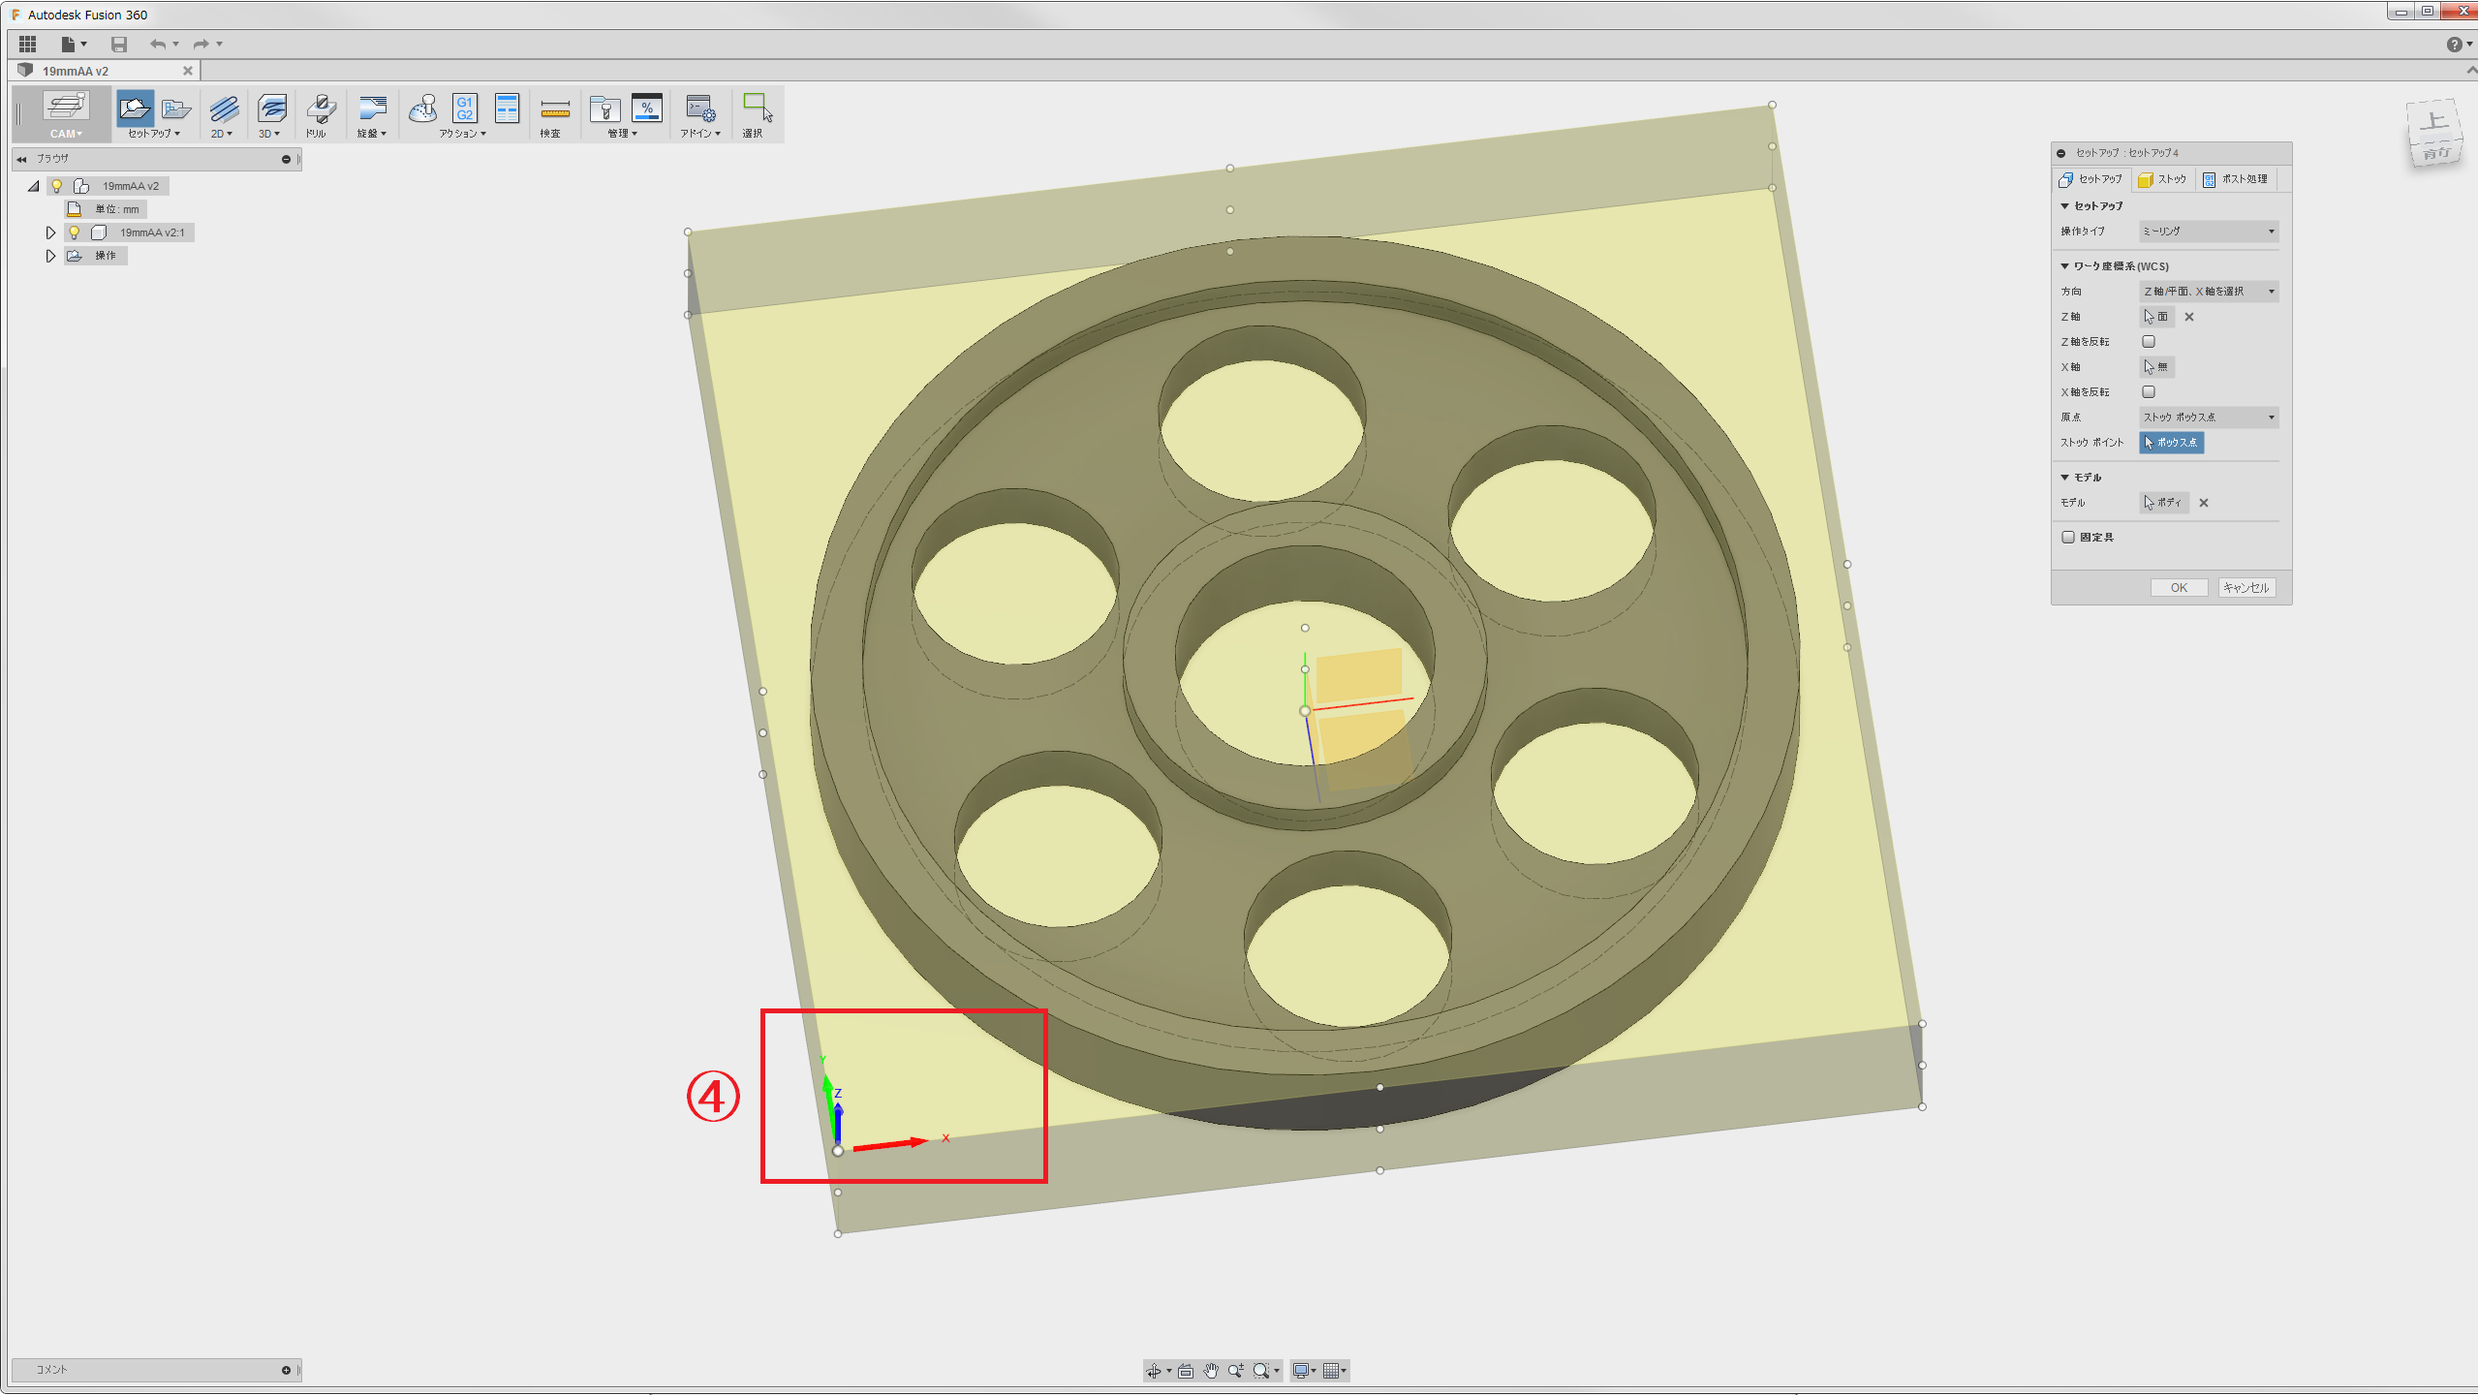Viewport: 2478px width, 1395px height.
Task: Click the New Setup toolbar icon
Action: point(135,108)
